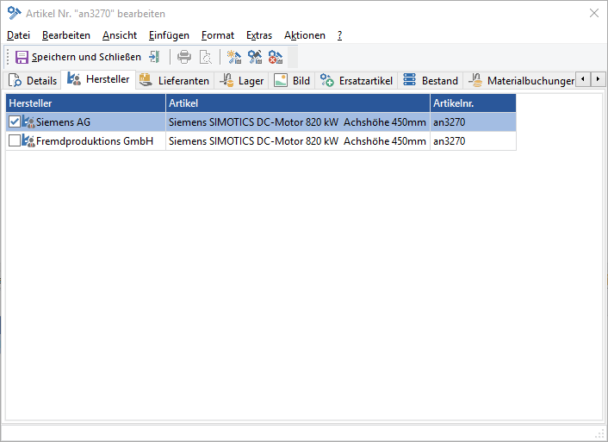Viewport: 608px width, 442px height.
Task: Click Artikel cell in Fremdproduktions GmbH row
Action: pyautogui.click(x=298, y=140)
